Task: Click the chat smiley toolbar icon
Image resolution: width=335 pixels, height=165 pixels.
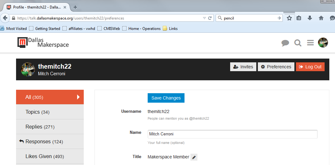Action: 332,18
